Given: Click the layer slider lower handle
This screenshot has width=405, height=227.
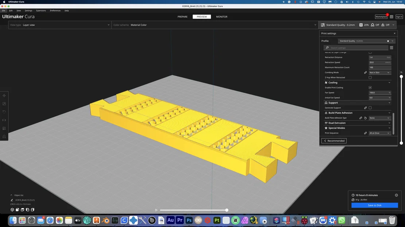Looking at the screenshot, I should 401,143.
